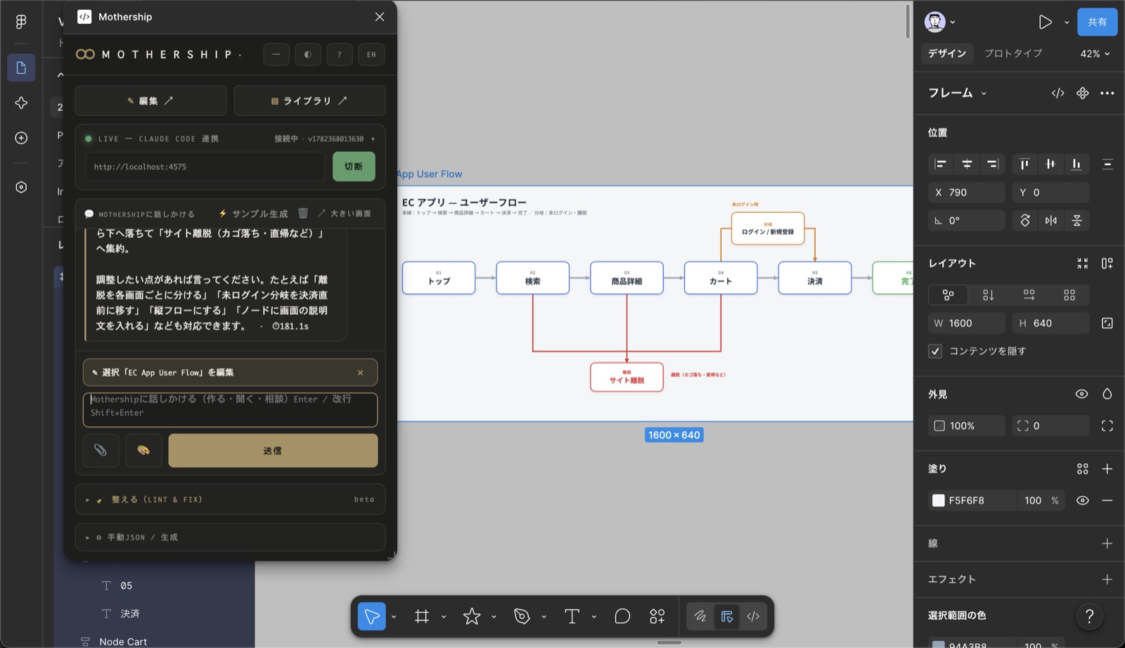1125x648 pixels.
Task: Open the フレーム type dropdown
Action: tap(957, 93)
